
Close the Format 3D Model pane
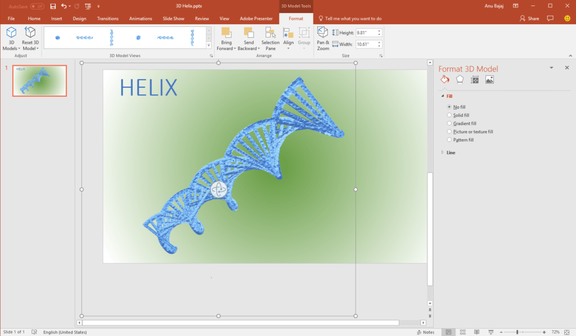click(567, 67)
